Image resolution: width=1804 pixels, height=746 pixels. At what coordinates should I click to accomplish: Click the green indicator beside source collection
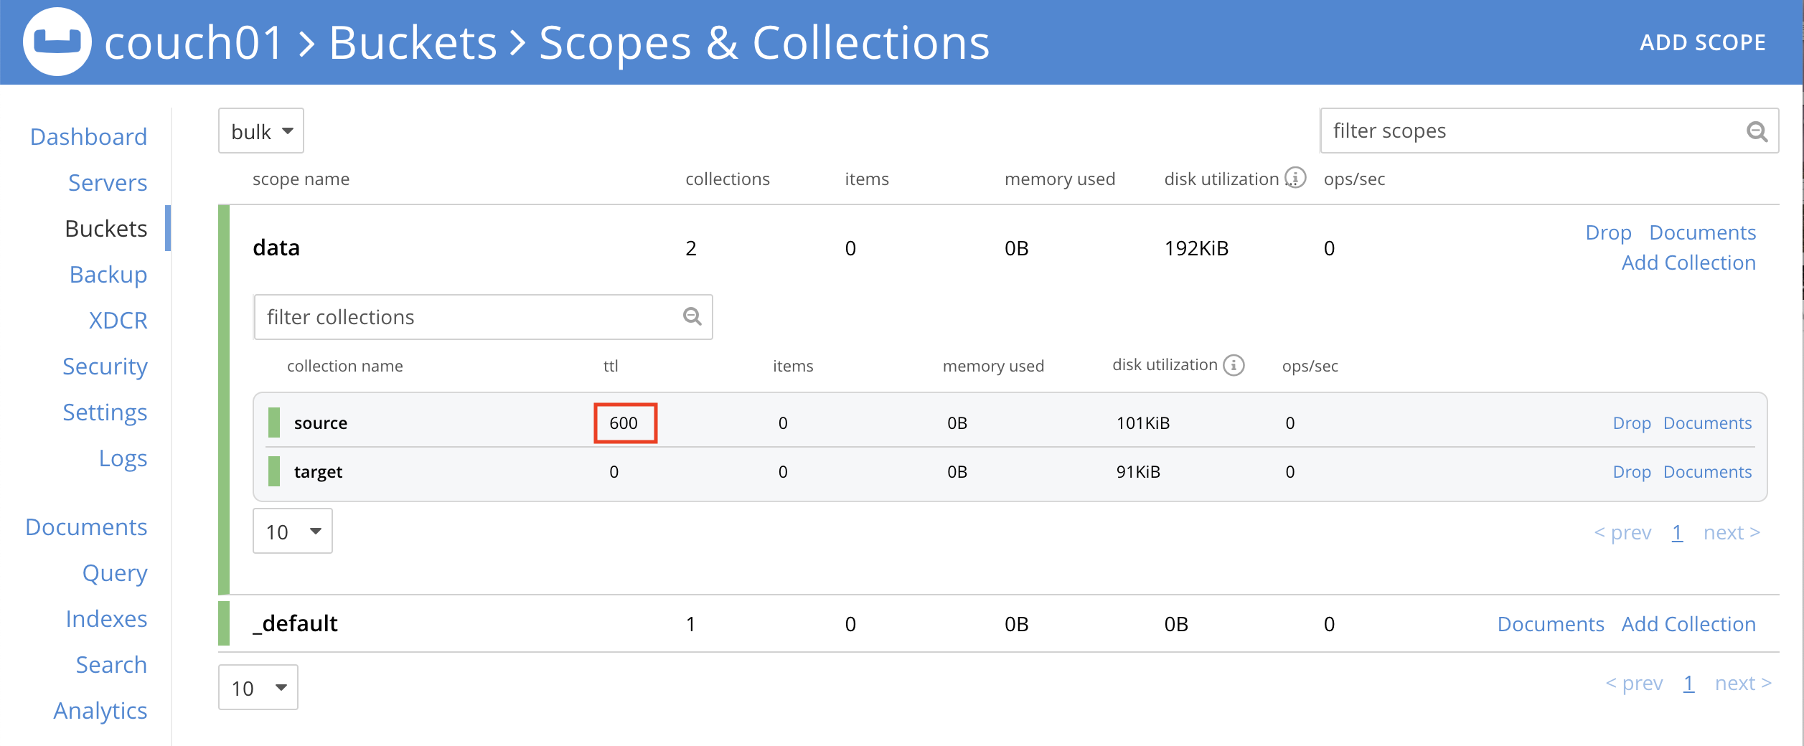pyautogui.click(x=276, y=422)
